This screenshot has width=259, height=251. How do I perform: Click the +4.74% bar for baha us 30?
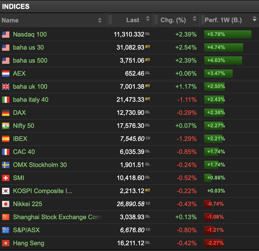(x=224, y=47)
